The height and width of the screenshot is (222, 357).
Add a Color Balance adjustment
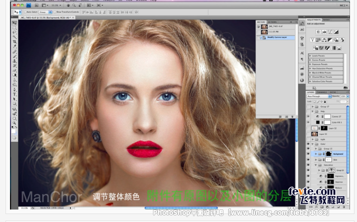(x=324, y=40)
